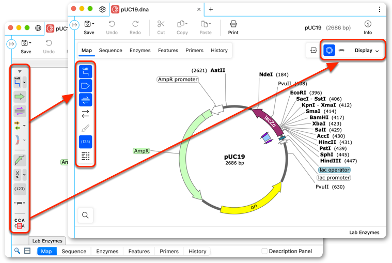The image size is (392, 263).
Task: Click the PvuII (630) enzyme label
Action: pyautogui.click(x=330, y=187)
